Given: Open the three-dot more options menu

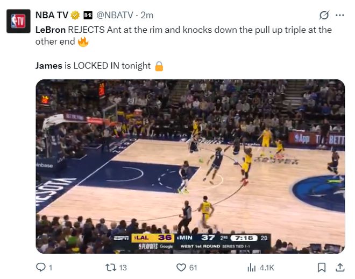Looking at the screenshot, I should point(340,15).
